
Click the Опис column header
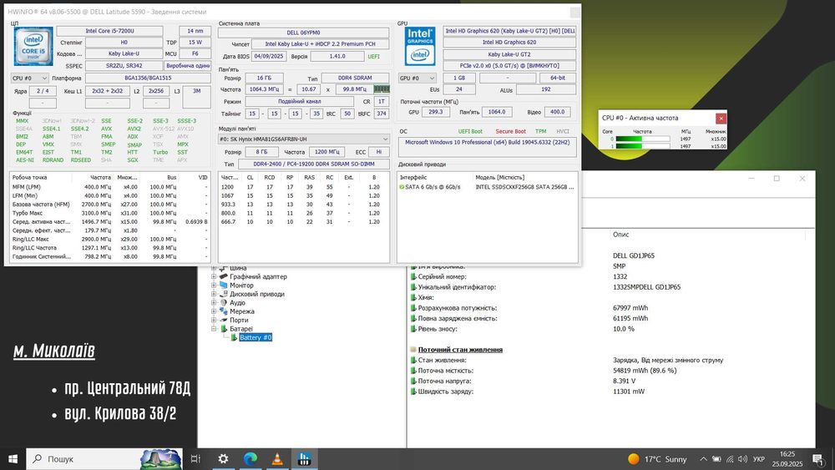point(621,235)
